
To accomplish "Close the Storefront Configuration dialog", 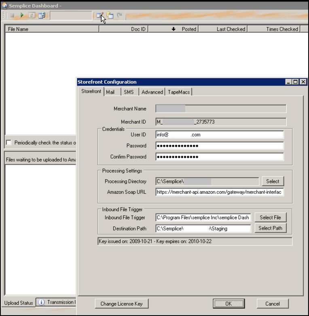I will tap(303, 82).
